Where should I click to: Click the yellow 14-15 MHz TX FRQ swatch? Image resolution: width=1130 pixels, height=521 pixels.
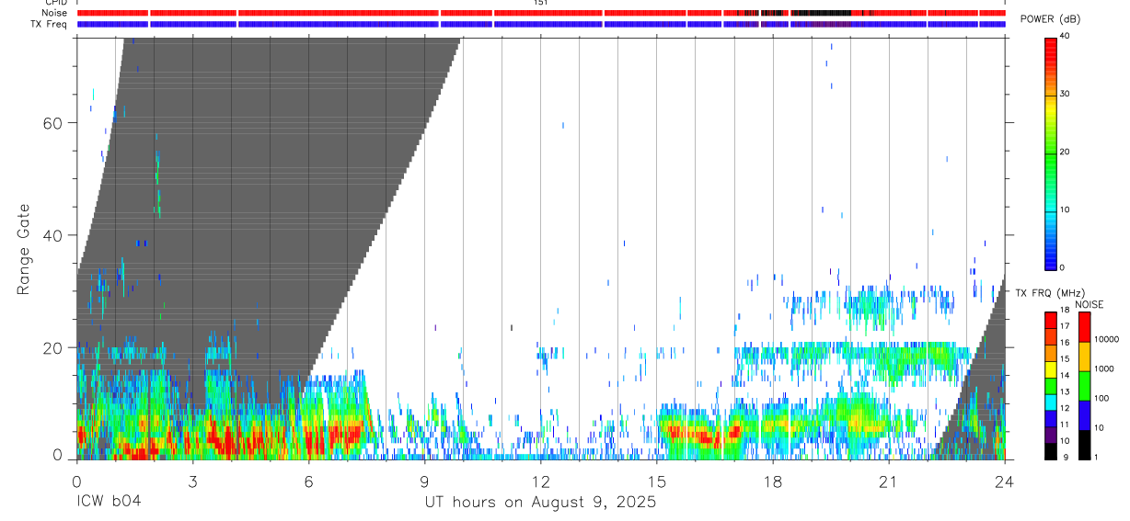1051,368
